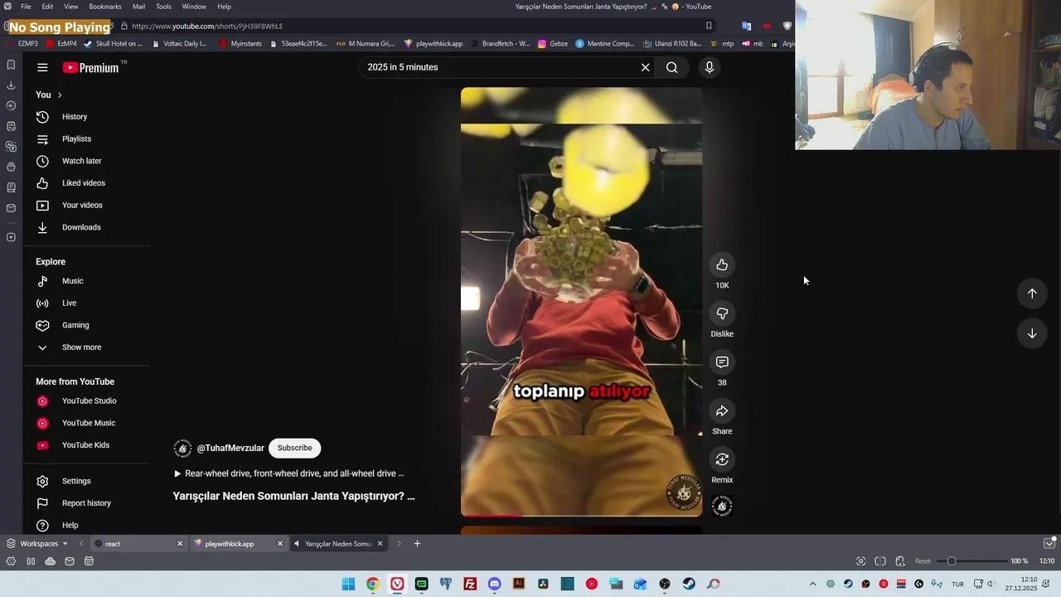Bookmark this page in the address bar
Screen dimensions: 1061x597
tap(709, 26)
